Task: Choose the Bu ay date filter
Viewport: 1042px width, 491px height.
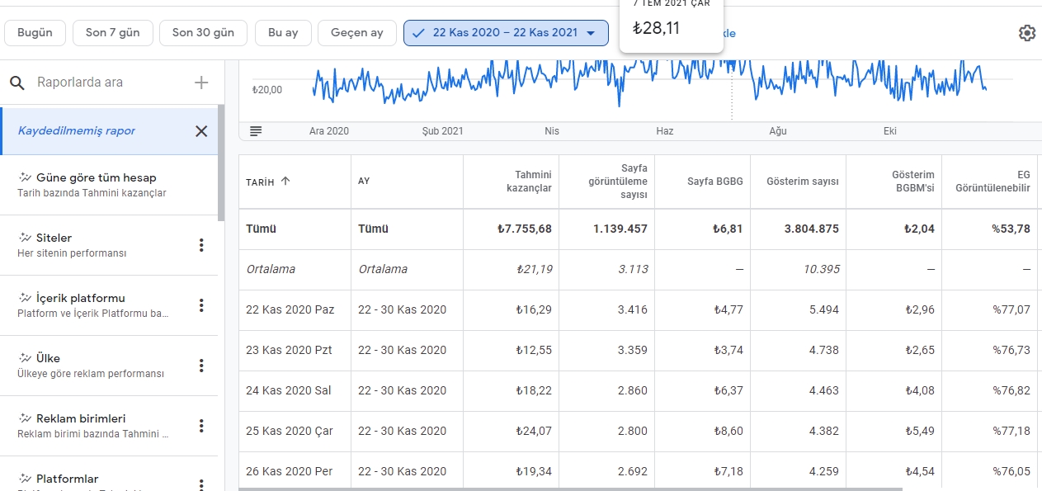Action: tap(283, 33)
